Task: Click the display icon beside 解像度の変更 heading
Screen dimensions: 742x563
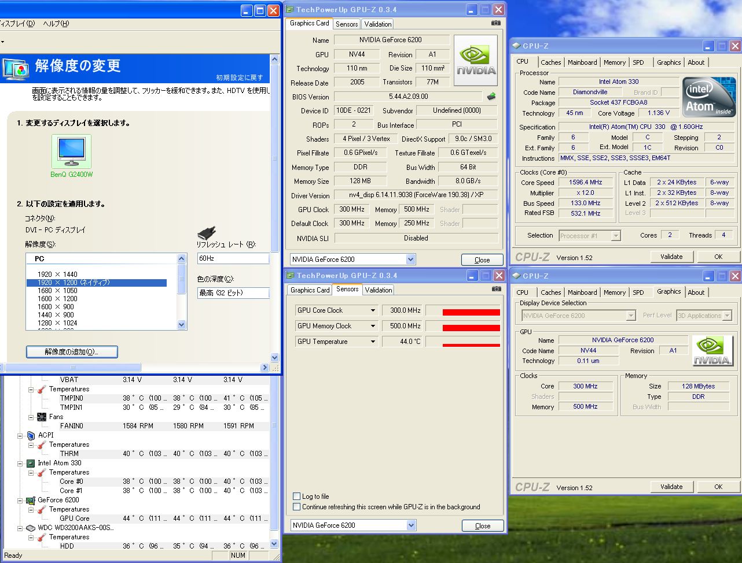Action: (x=16, y=69)
